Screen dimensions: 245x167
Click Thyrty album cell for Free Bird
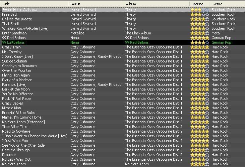click(130, 14)
